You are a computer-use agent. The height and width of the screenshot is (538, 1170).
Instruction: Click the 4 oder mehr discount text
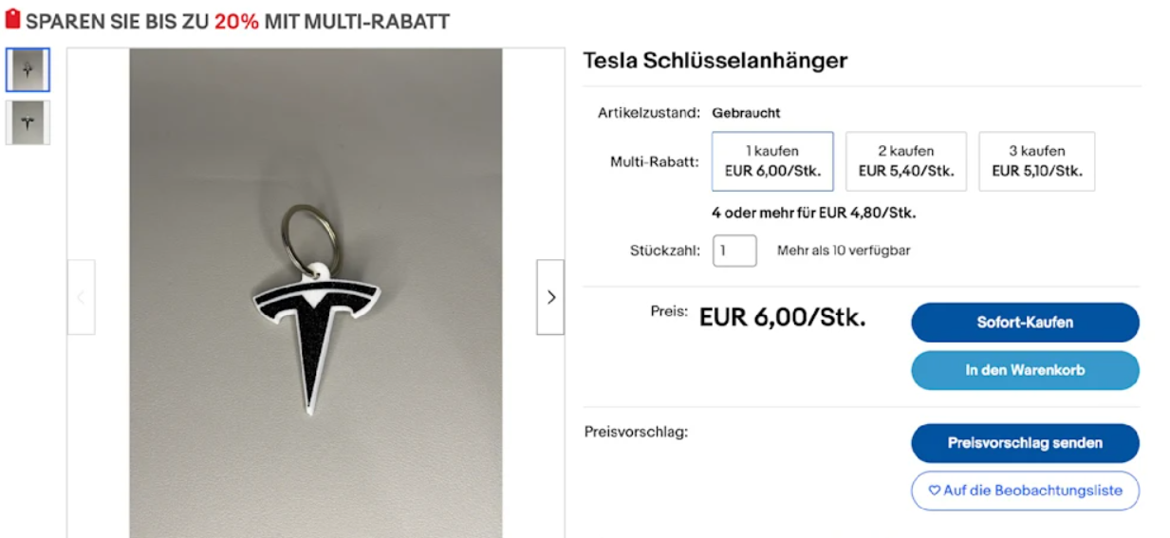click(x=813, y=213)
